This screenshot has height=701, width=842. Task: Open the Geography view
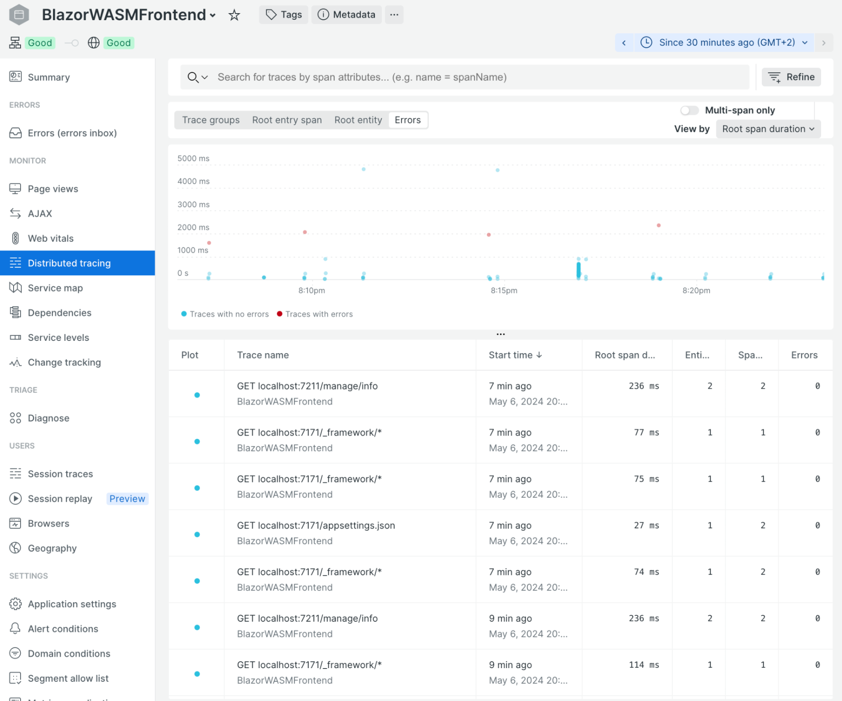52,548
